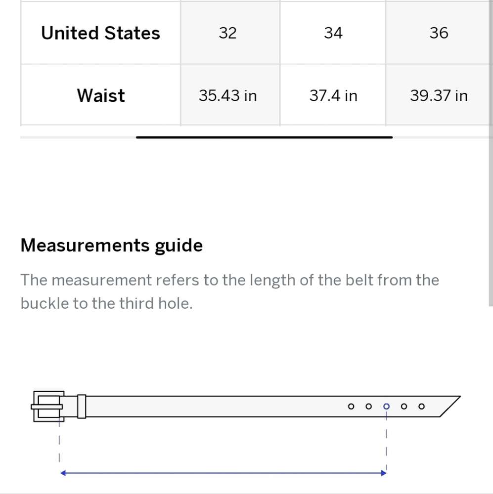The height and width of the screenshot is (494, 493).
Task: Click the blue third hole on belt
Action: pos(386,407)
